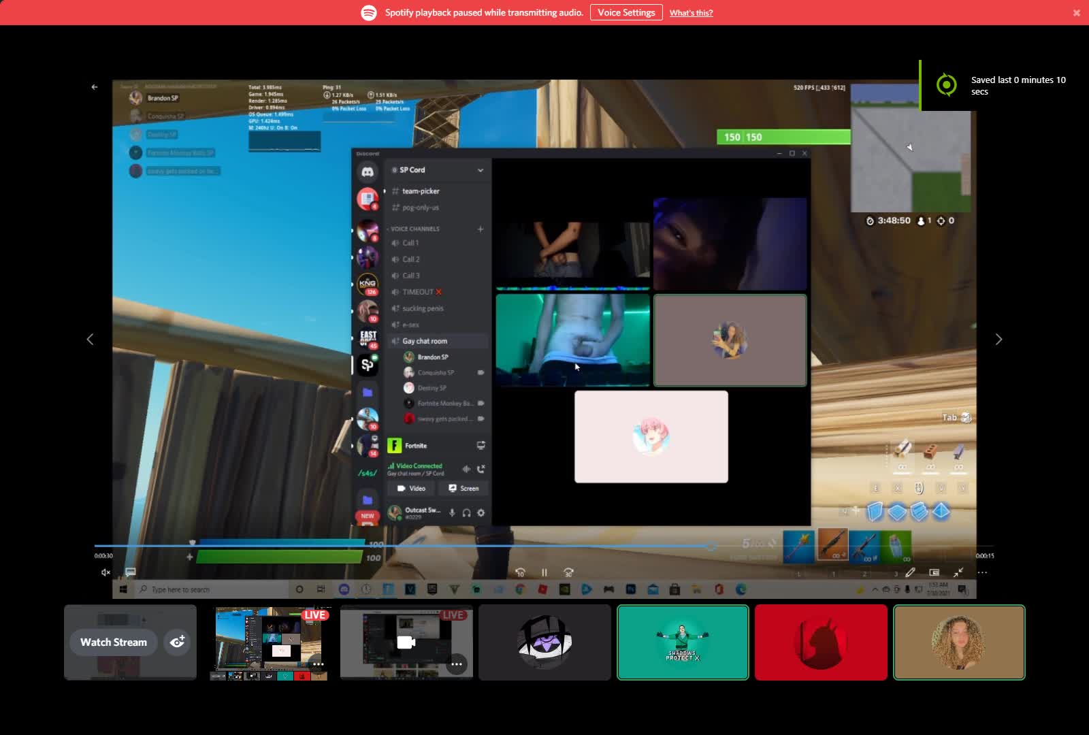
Task: Switch to the team-picker text channel
Action: pos(420,191)
